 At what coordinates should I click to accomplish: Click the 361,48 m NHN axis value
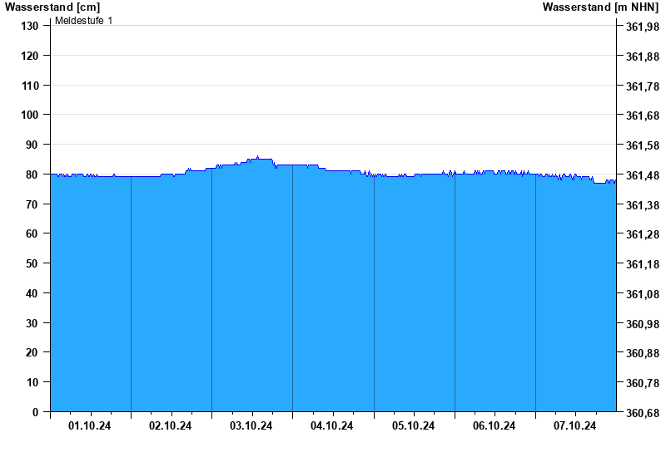point(643,175)
